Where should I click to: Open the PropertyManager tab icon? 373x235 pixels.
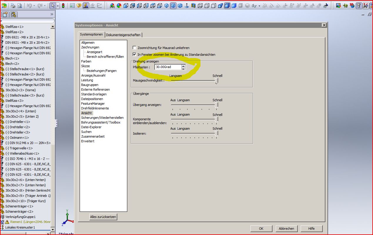6,14
